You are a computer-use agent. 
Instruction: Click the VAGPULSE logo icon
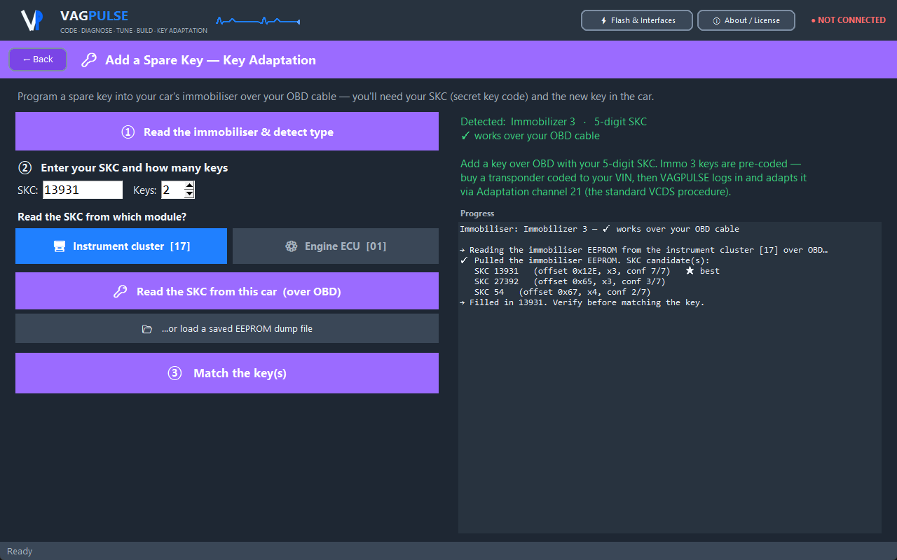(32, 20)
